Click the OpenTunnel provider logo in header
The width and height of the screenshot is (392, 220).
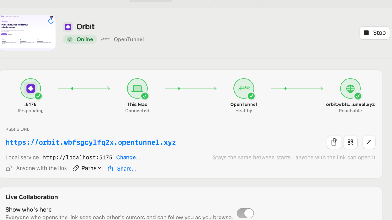pyautogui.click(x=105, y=39)
